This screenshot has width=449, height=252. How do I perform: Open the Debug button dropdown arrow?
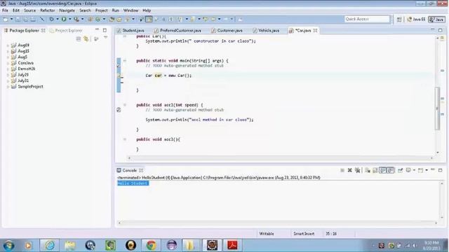(58, 19)
